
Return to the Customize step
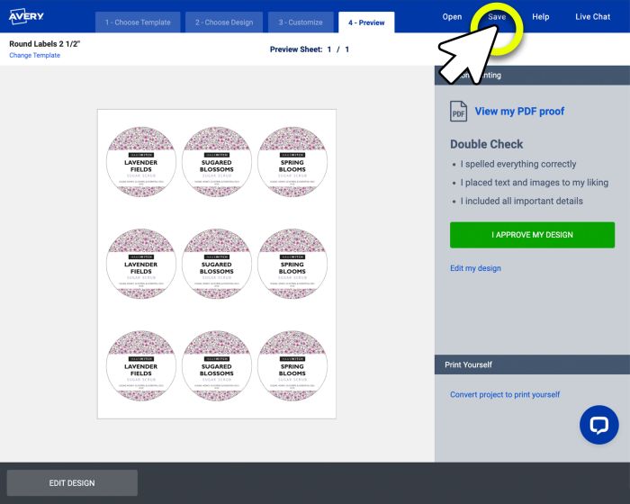(300, 22)
